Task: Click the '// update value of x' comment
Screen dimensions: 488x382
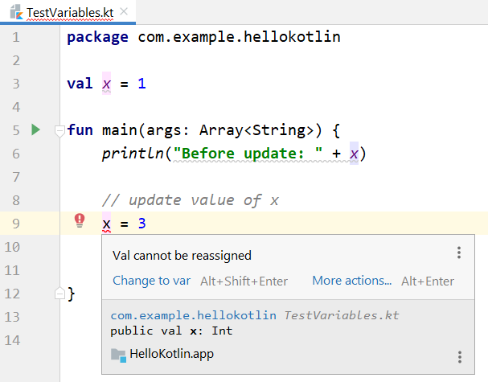Action: (191, 200)
